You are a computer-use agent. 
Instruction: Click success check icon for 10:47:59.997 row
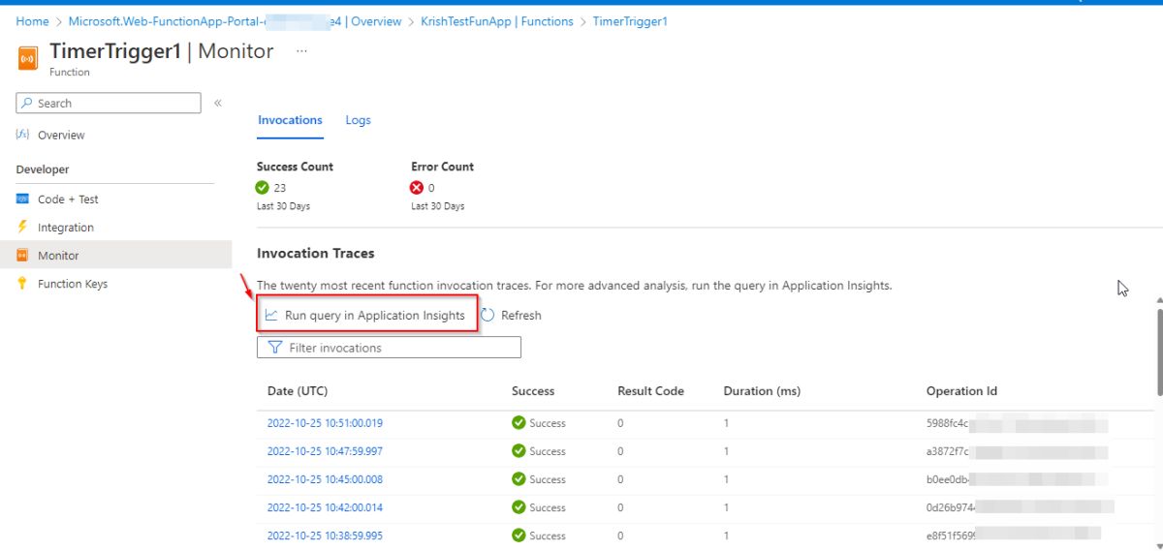519,450
